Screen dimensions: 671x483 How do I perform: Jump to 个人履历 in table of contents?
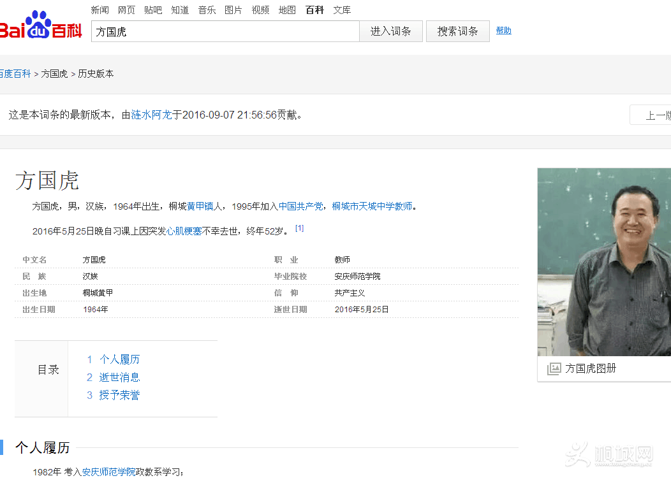click(119, 359)
